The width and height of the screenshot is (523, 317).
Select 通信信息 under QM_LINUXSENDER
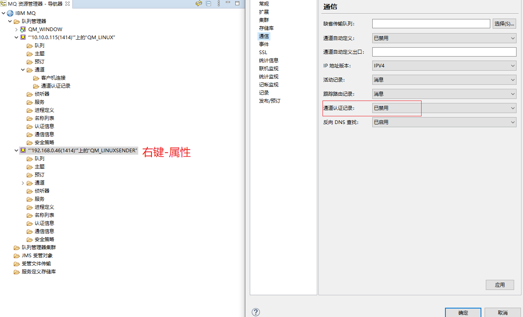(x=44, y=231)
